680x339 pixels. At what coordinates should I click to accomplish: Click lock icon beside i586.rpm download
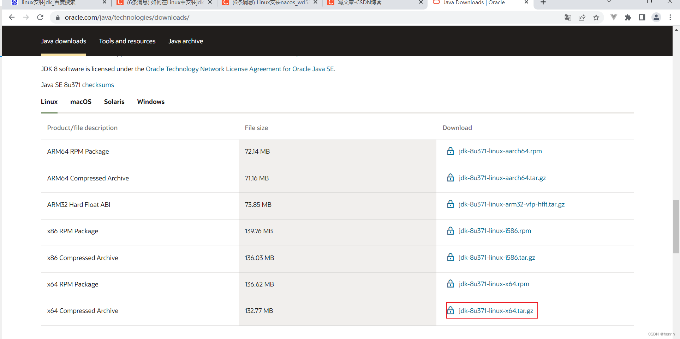(x=451, y=231)
